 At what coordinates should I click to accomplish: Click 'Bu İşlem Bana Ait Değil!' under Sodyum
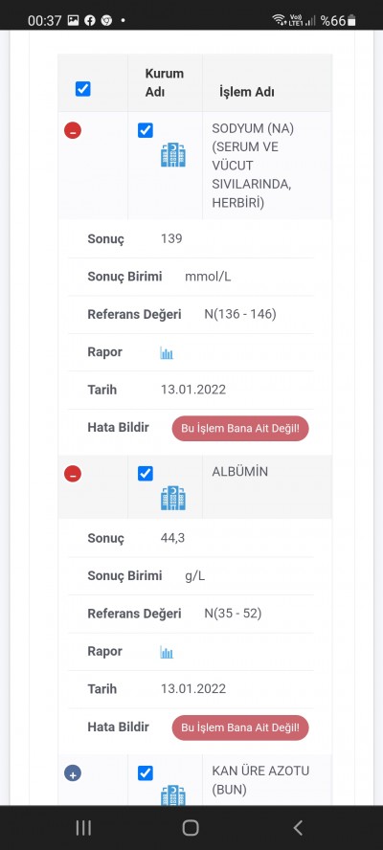[240, 428]
